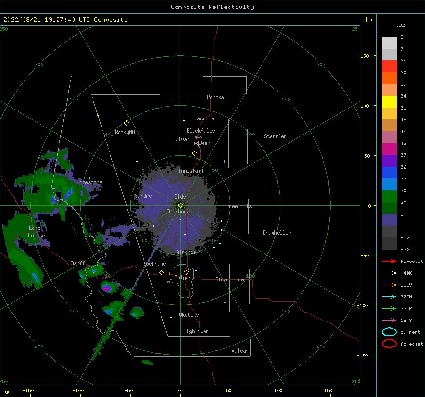
Task: Click the Limestone label
Action: tap(89, 182)
